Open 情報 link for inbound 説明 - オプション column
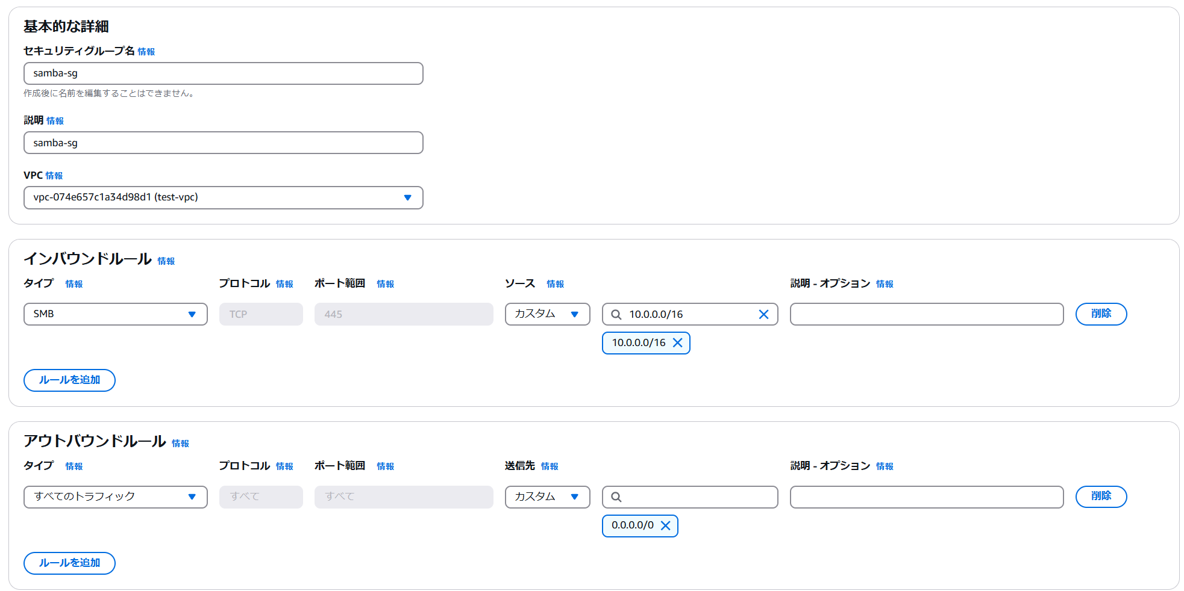 (x=885, y=284)
